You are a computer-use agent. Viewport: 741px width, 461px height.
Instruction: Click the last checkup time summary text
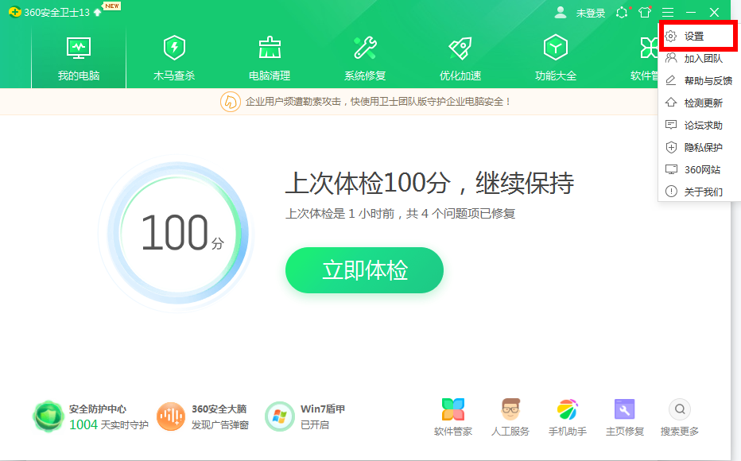(400, 214)
